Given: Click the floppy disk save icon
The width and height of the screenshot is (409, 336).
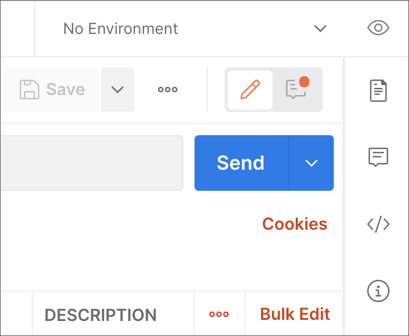Looking at the screenshot, I should tap(30, 90).
